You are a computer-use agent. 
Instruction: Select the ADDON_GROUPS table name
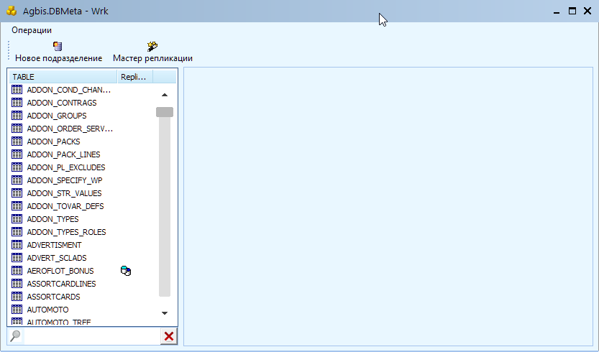pos(57,116)
